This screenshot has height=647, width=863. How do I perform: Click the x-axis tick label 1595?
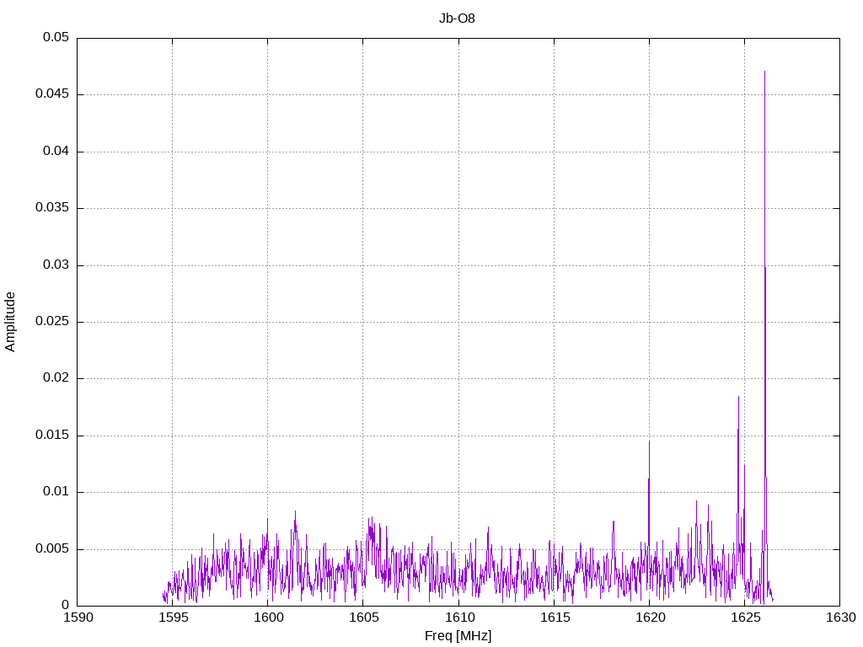pyautogui.click(x=174, y=618)
